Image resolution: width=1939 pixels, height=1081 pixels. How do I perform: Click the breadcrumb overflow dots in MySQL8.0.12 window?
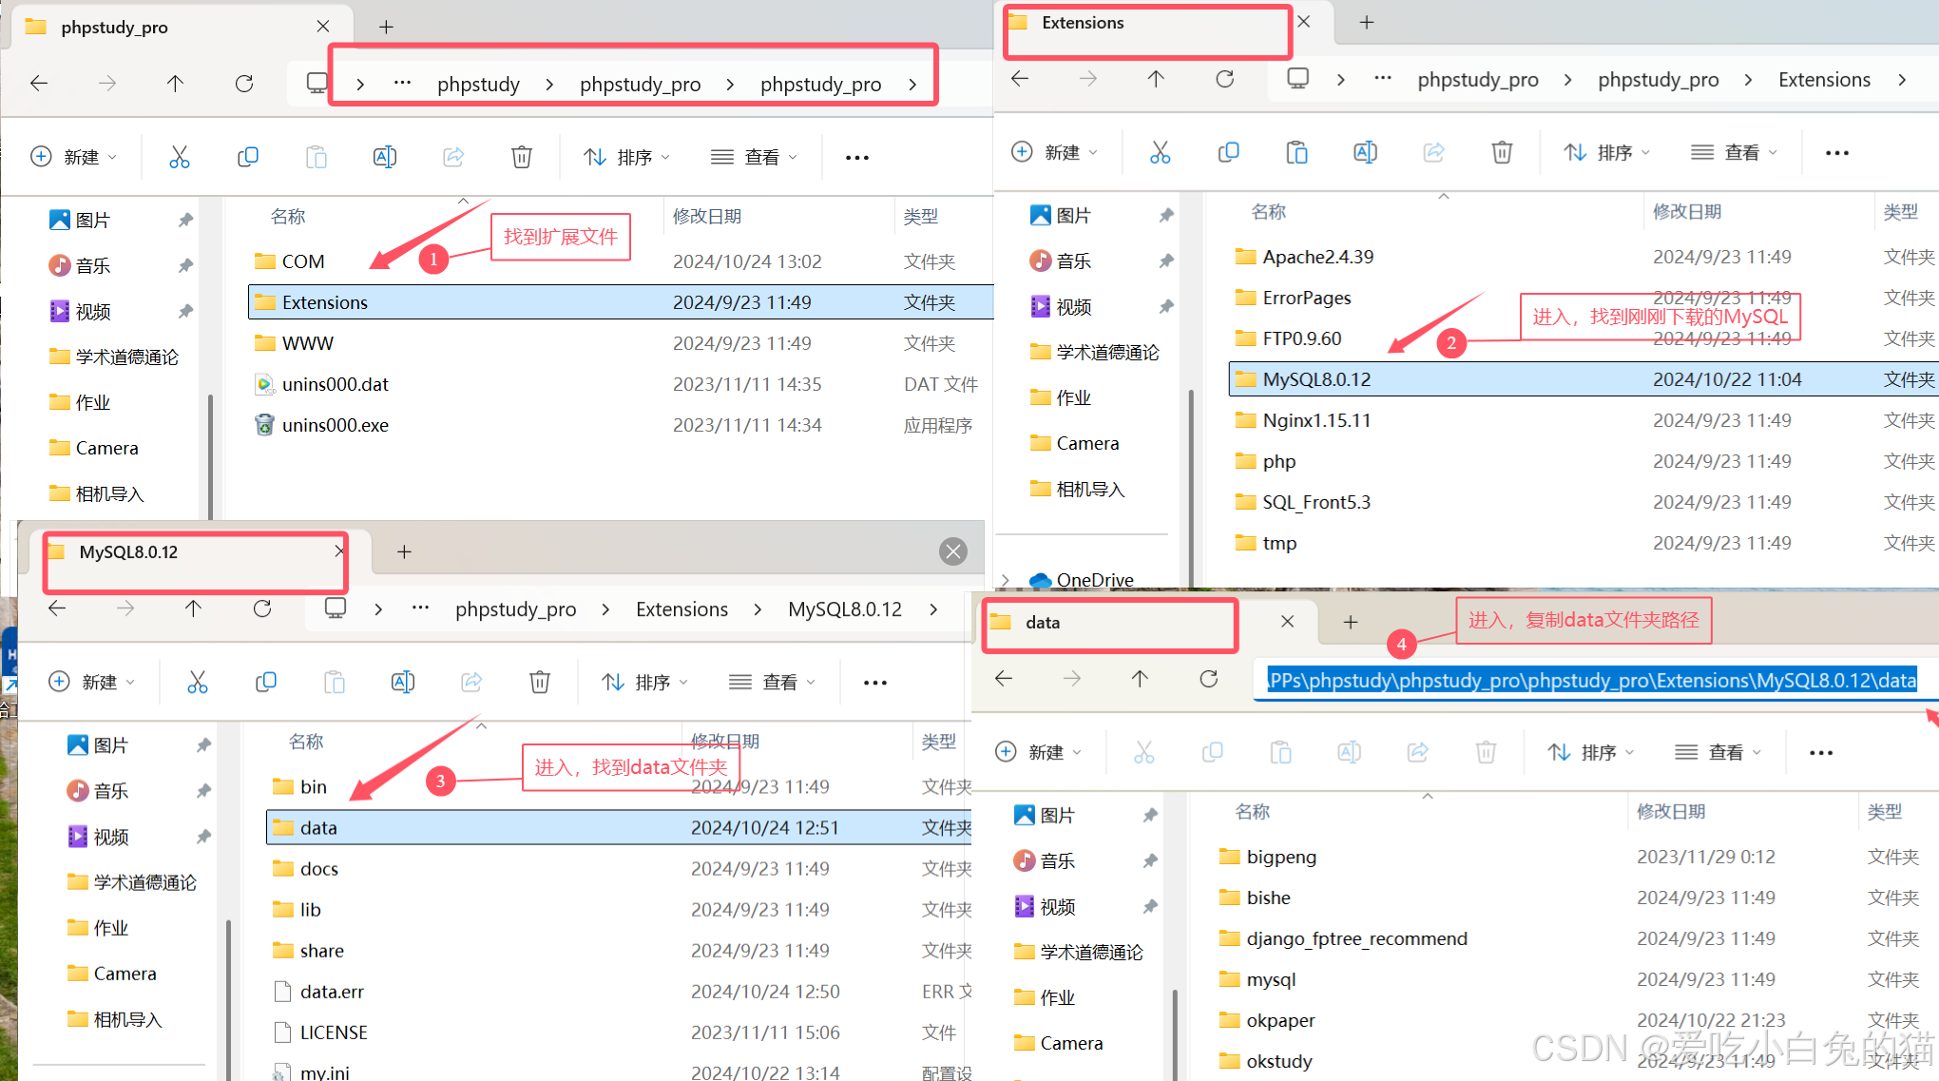coord(420,608)
